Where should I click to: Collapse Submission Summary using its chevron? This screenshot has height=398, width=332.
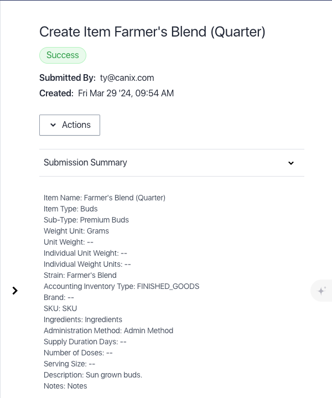(291, 163)
